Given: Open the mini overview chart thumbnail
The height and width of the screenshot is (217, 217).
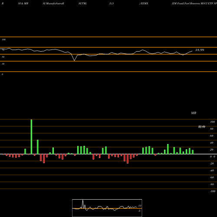Looking at the screenshot, I should (107, 208).
